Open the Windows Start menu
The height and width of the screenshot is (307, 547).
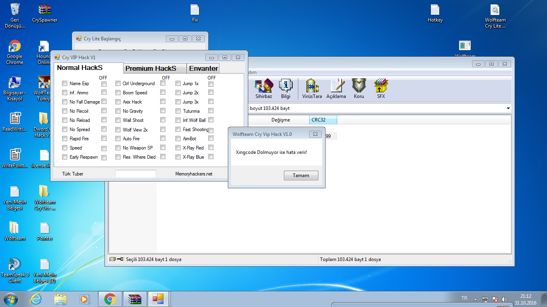pos(11,299)
